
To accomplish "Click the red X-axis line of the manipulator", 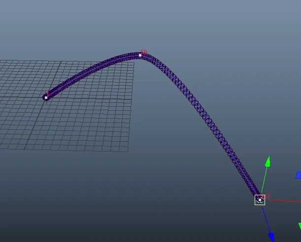I will tap(285, 201).
